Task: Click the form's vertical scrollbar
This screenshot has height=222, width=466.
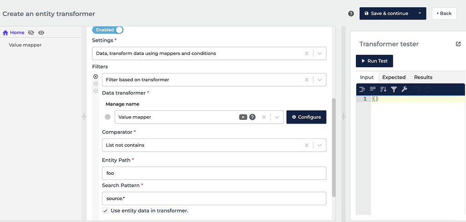Action: (x=334, y=148)
